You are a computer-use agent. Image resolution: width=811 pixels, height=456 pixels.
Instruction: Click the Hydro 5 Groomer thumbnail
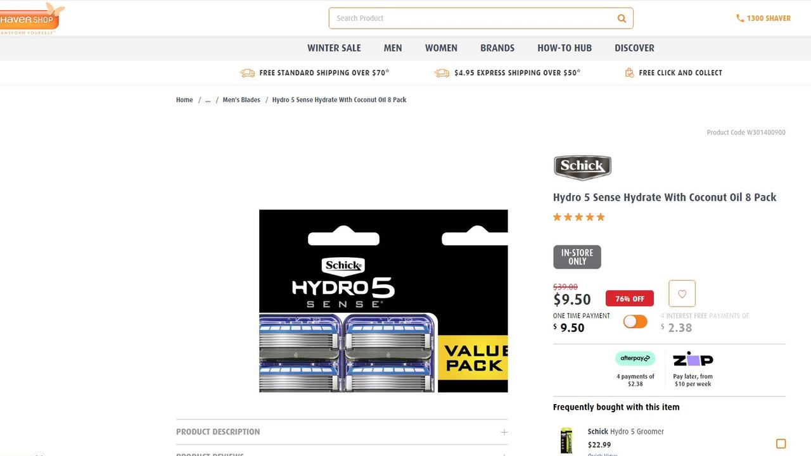coord(566,441)
